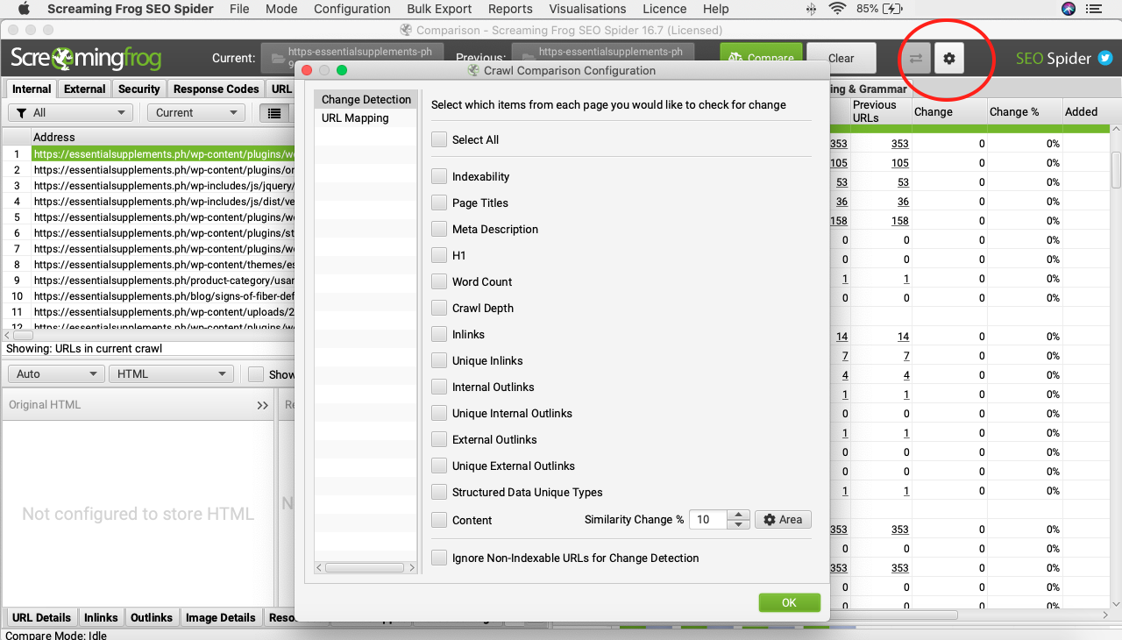Open the Twitter bird icon link
The width and height of the screenshot is (1122, 640).
[x=1105, y=59]
